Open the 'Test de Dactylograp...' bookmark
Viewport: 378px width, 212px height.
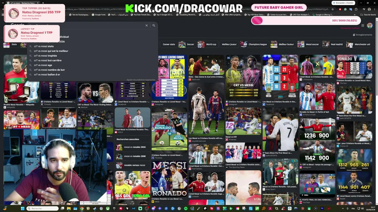(79, 15)
